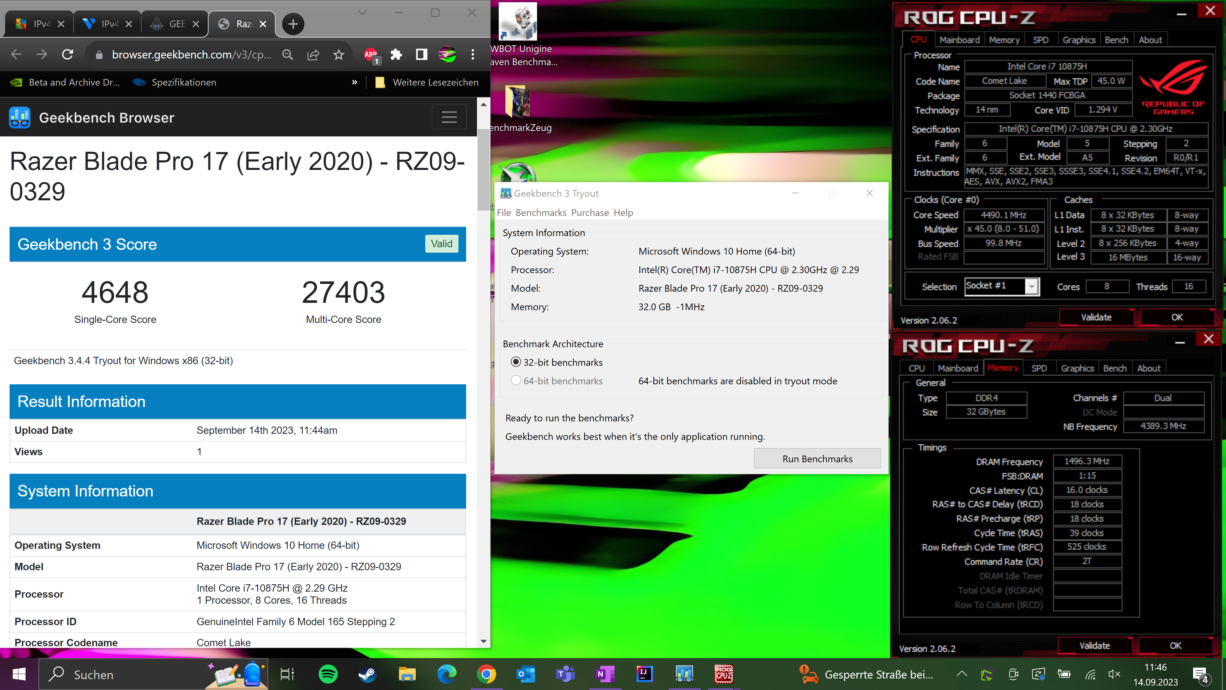The height and width of the screenshot is (690, 1226).
Task: Open the Adblock Plus extension icon
Action: click(371, 55)
